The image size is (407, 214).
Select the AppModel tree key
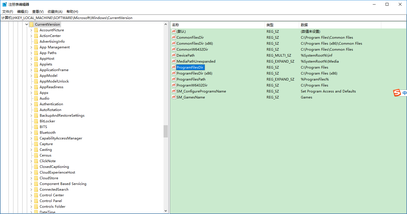[49, 76]
